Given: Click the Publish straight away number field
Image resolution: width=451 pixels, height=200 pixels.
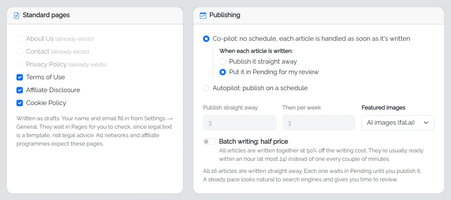Looking at the screenshot, I should (x=239, y=123).
